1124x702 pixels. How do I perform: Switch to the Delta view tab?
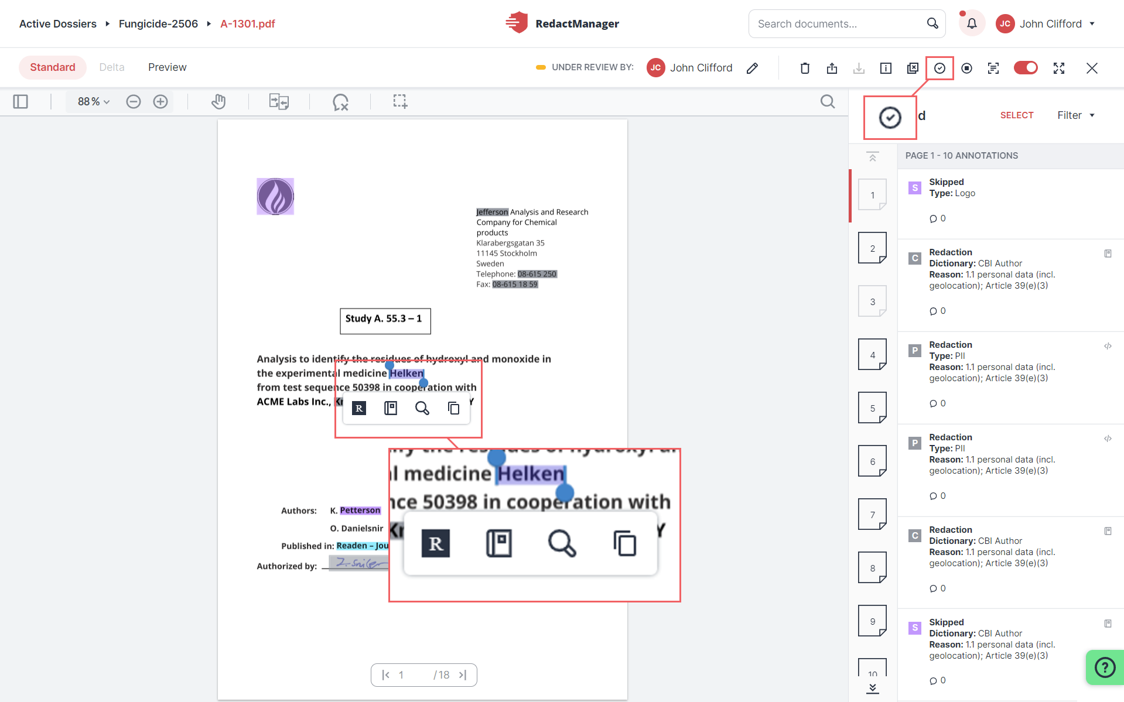[x=112, y=67]
